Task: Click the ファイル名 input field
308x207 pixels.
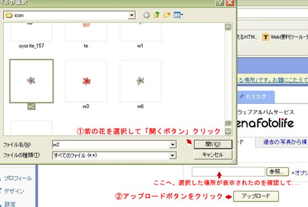Action: pyautogui.click(x=111, y=144)
